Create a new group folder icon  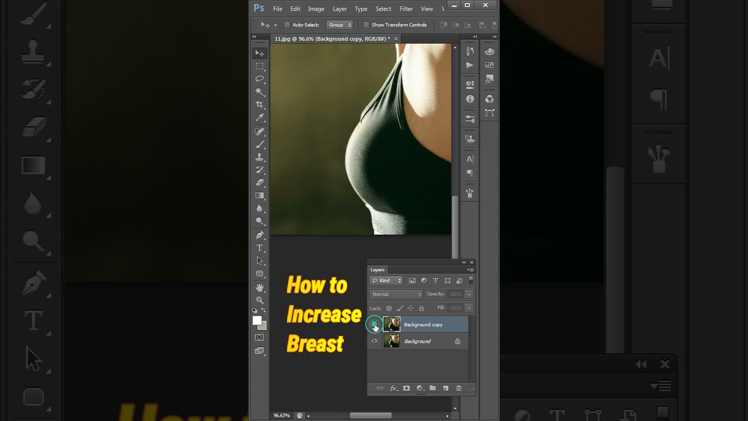pyautogui.click(x=432, y=388)
